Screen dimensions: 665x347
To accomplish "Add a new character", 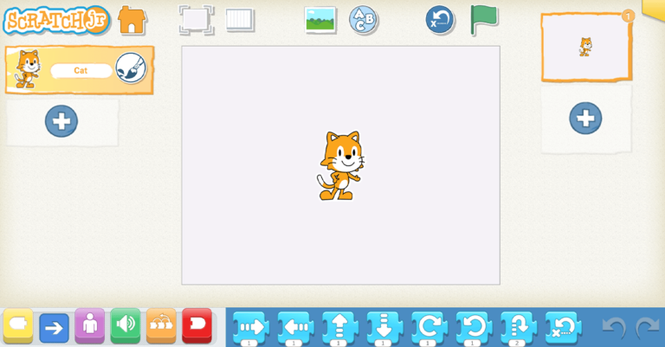I will click(61, 121).
